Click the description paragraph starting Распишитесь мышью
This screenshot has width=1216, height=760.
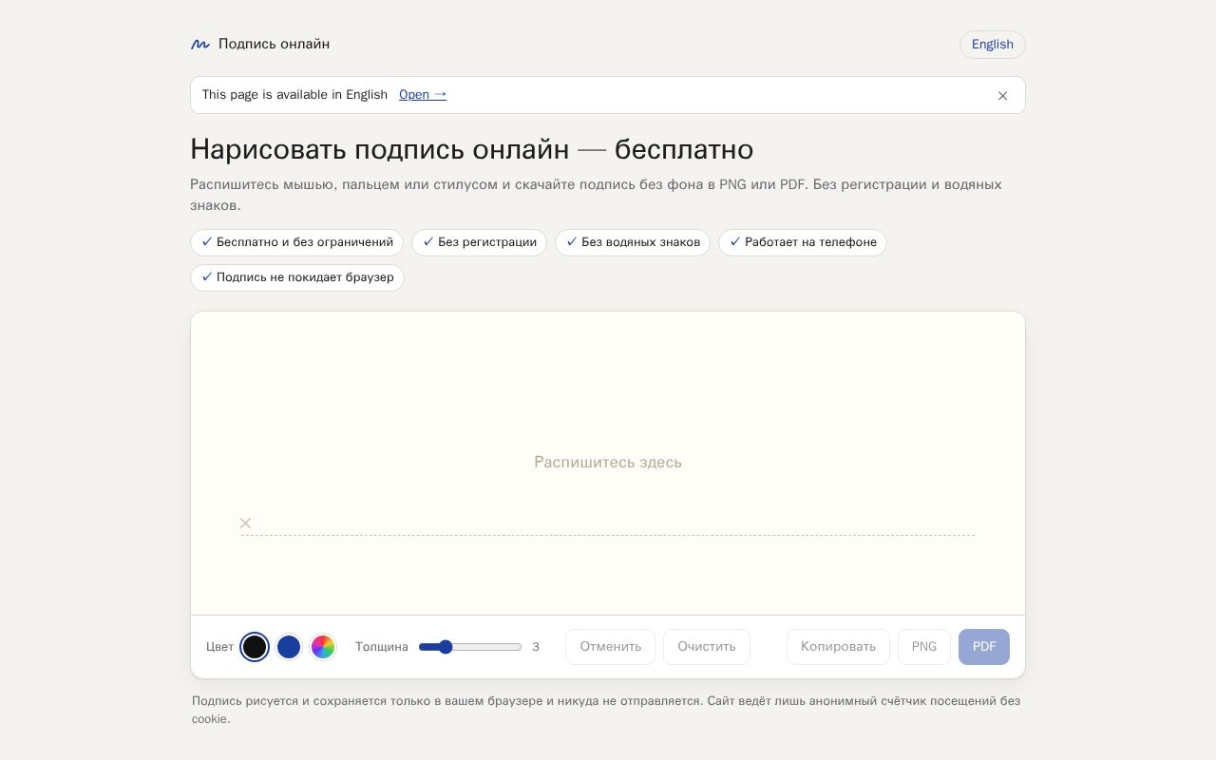596,195
